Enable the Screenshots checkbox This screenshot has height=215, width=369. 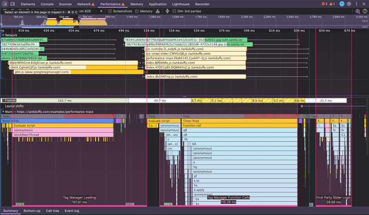(x=110, y=11)
